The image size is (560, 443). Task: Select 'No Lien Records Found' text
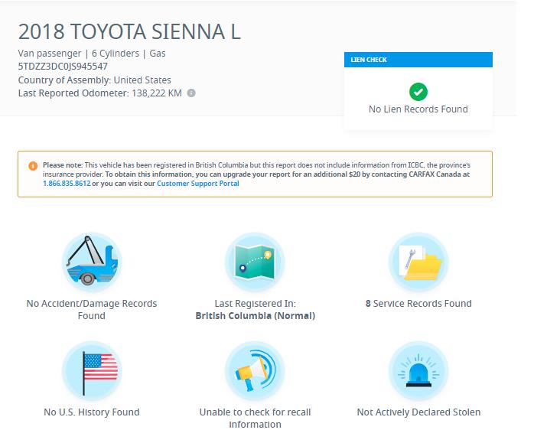pyautogui.click(x=418, y=109)
